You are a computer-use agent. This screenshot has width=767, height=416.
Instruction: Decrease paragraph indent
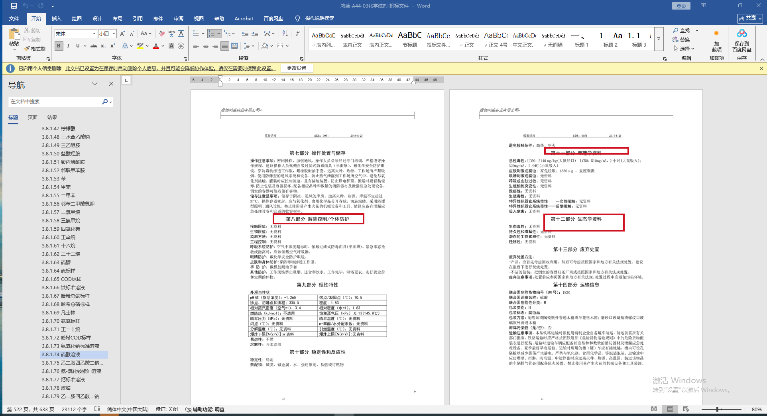[245, 34]
